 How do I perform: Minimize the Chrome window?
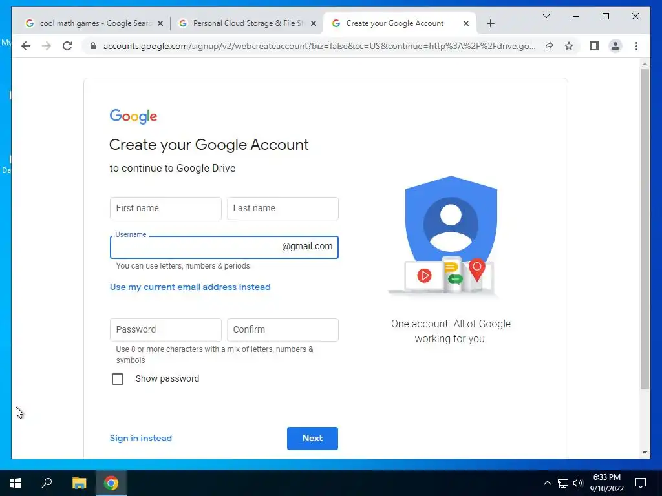pos(576,16)
